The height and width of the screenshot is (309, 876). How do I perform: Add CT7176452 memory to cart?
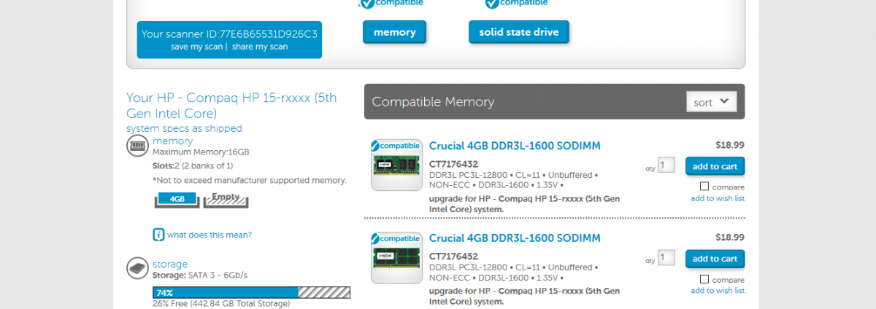coord(715,259)
